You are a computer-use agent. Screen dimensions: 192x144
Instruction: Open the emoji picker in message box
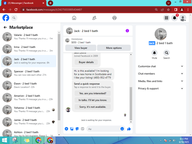[122, 129]
